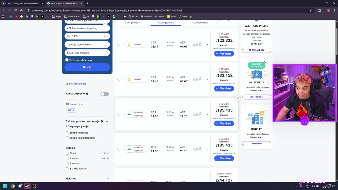Viewport: 338px width, 190px height.
Task: Open the YouTube bookmark icon
Action: click(16, 16)
